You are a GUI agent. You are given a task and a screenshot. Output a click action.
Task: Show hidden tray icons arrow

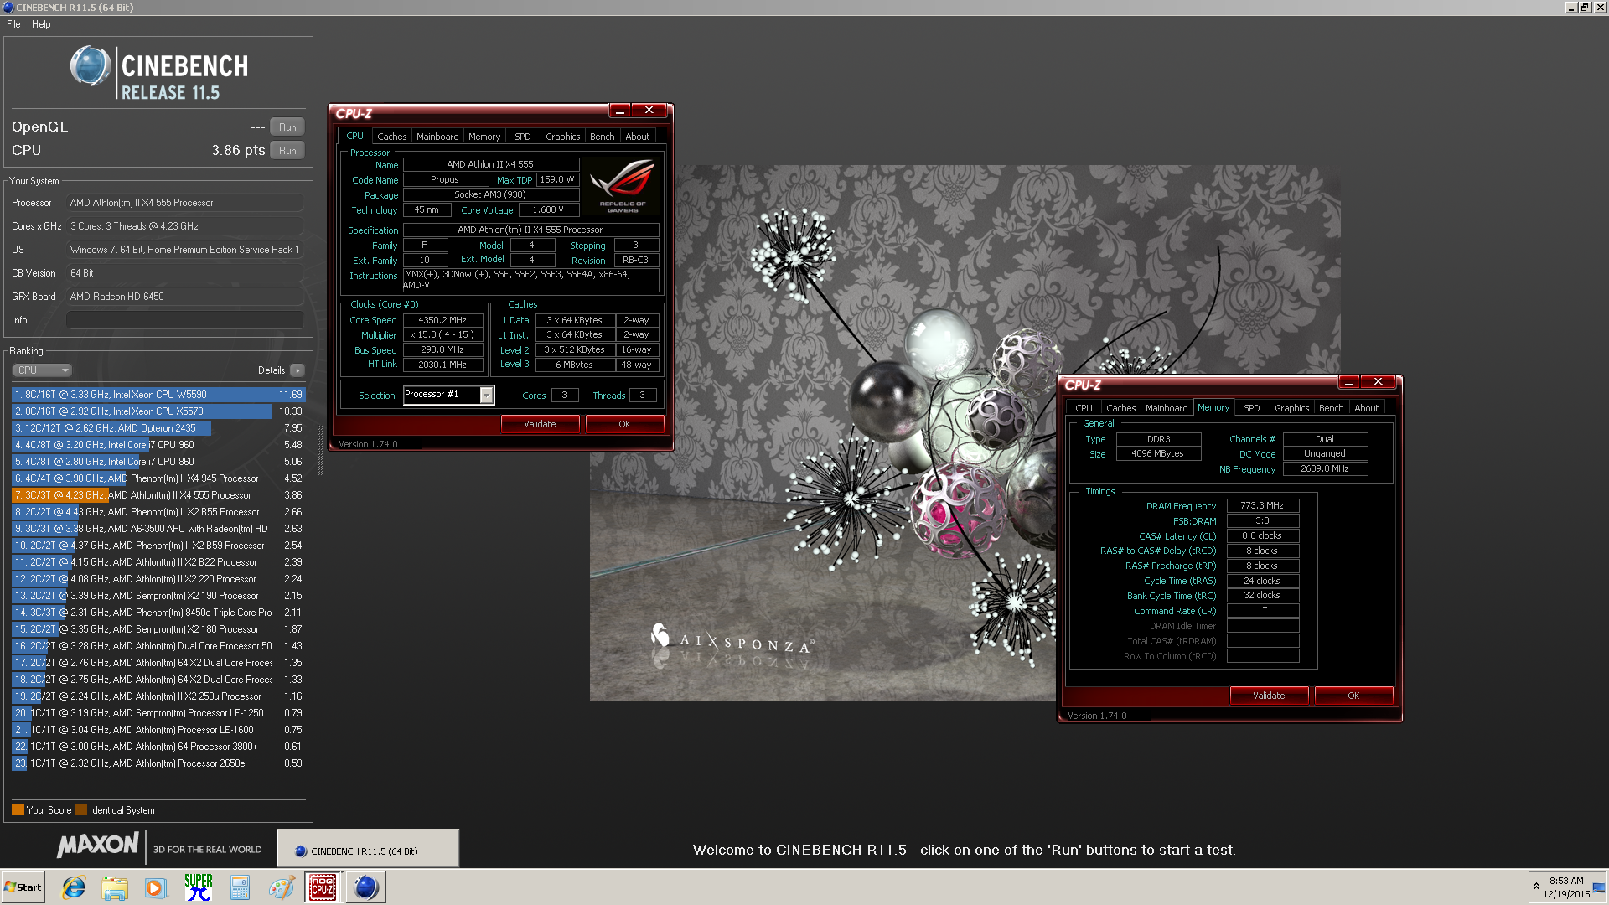[1536, 887]
